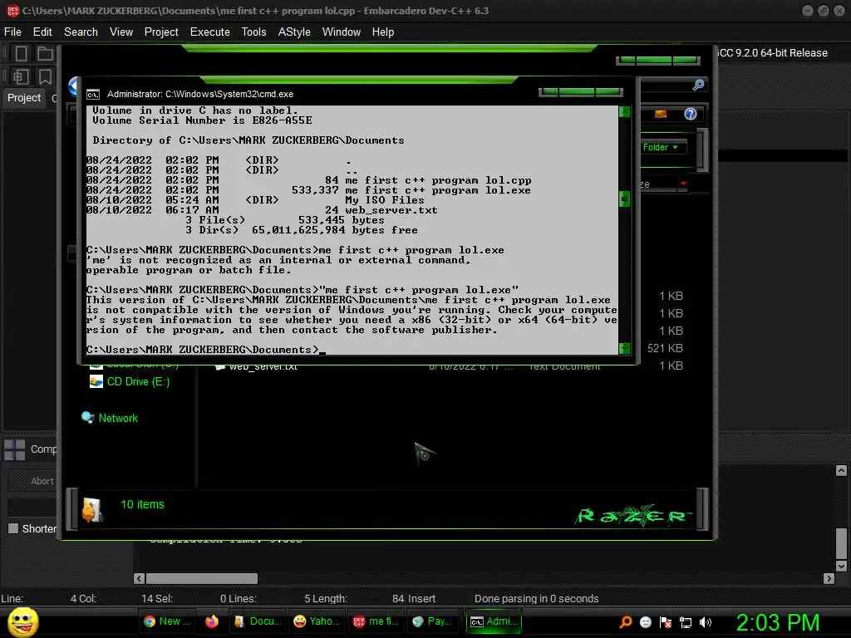Click the blue Back arrow in Explorer window
This screenshot has height=638, width=851.
[x=74, y=86]
